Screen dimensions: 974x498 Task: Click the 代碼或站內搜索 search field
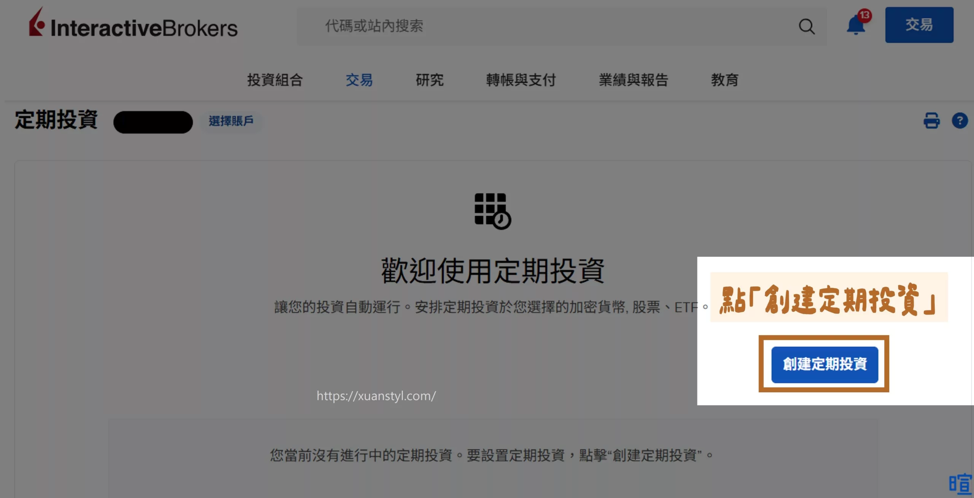(562, 27)
